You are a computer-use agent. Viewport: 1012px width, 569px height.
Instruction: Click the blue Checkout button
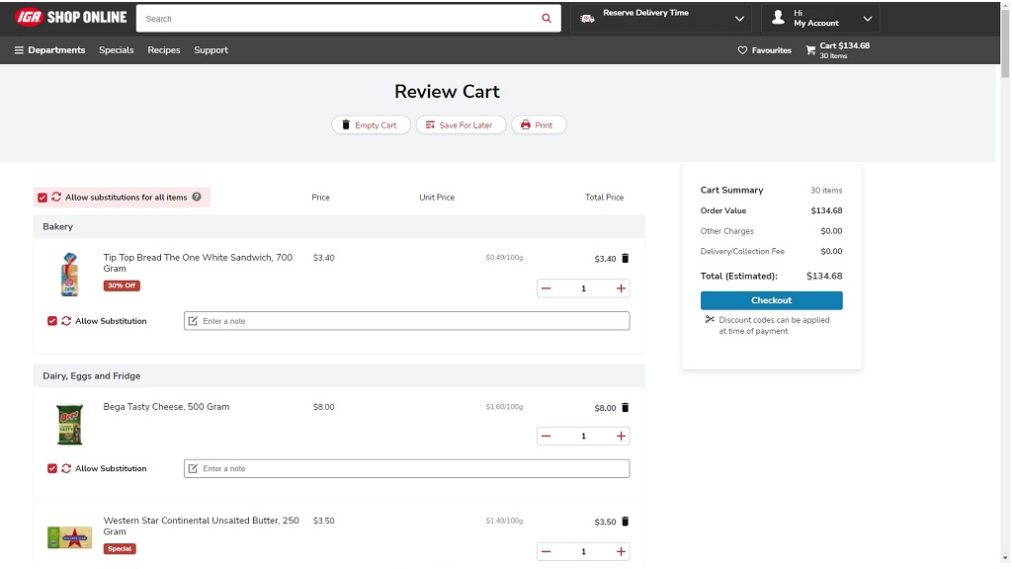click(x=771, y=300)
